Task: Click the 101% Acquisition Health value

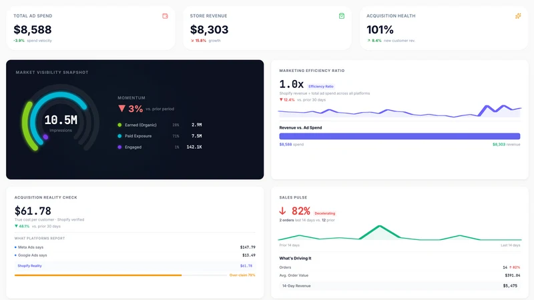Action: (x=380, y=29)
